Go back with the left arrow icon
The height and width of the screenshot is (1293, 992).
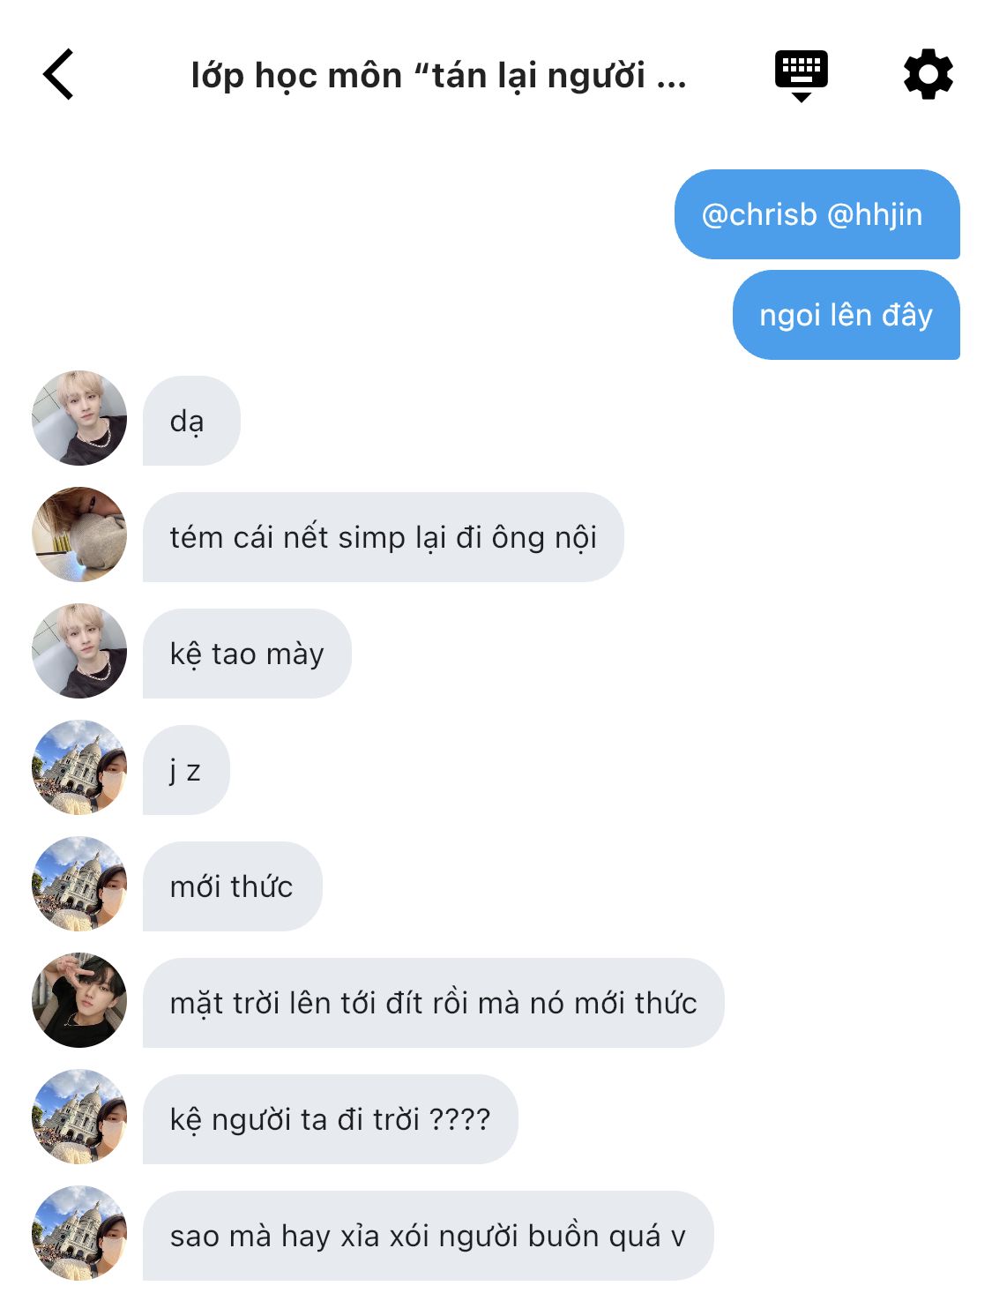(58, 75)
